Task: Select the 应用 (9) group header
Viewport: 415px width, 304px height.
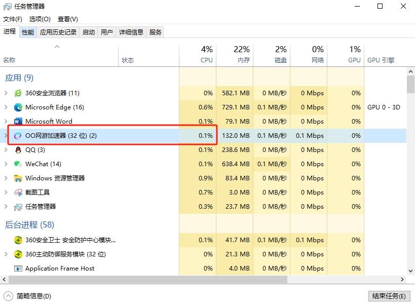Action: [19, 78]
